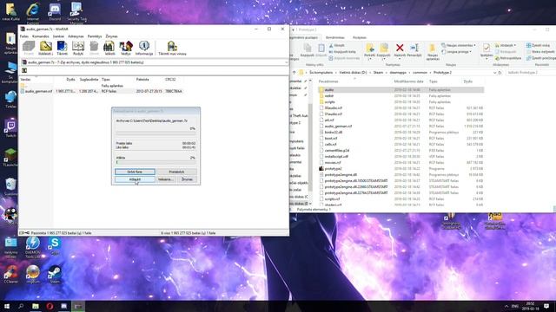Viewport: 556px width, 312px height.
Task: Click the Veiksena mode button in the dialog
Action: 166,179
